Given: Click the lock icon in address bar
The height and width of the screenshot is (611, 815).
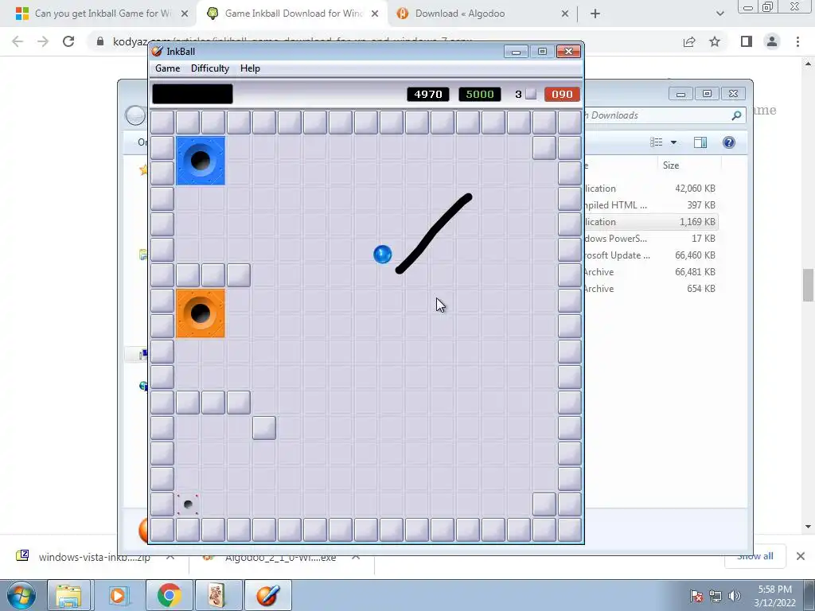Looking at the screenshot, I should pos(100,41).
